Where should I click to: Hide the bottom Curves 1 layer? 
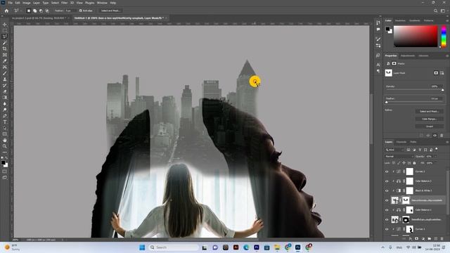click(387, 229)
